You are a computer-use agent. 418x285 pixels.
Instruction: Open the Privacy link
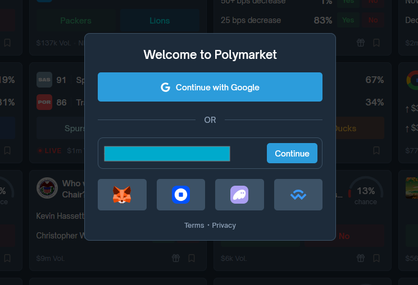[x=224, y=225]
